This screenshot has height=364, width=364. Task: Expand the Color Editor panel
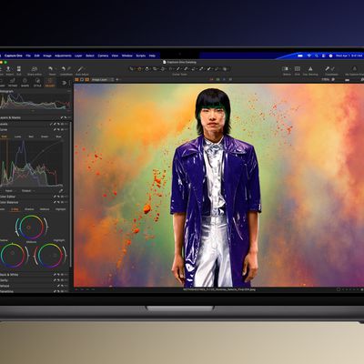[35, 197]
